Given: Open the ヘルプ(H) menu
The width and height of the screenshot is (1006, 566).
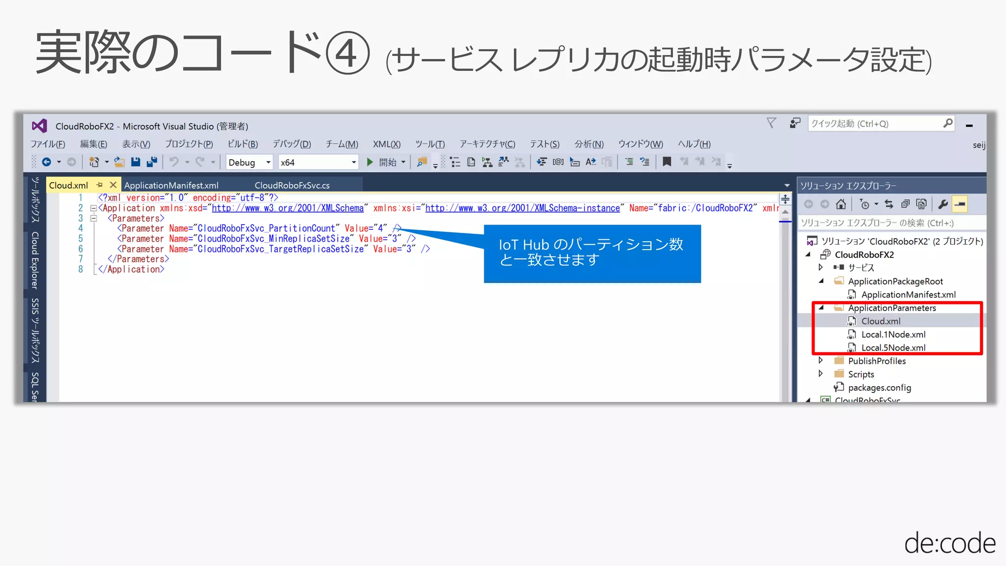Looking at the screenshot, I should (694, 144).
